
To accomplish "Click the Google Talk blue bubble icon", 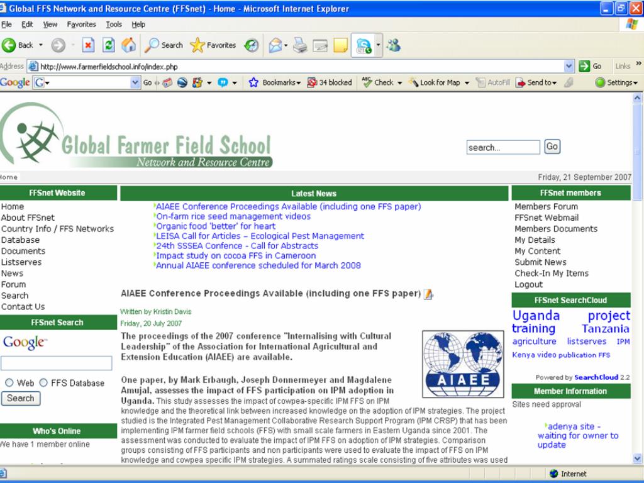I will 223,82.
